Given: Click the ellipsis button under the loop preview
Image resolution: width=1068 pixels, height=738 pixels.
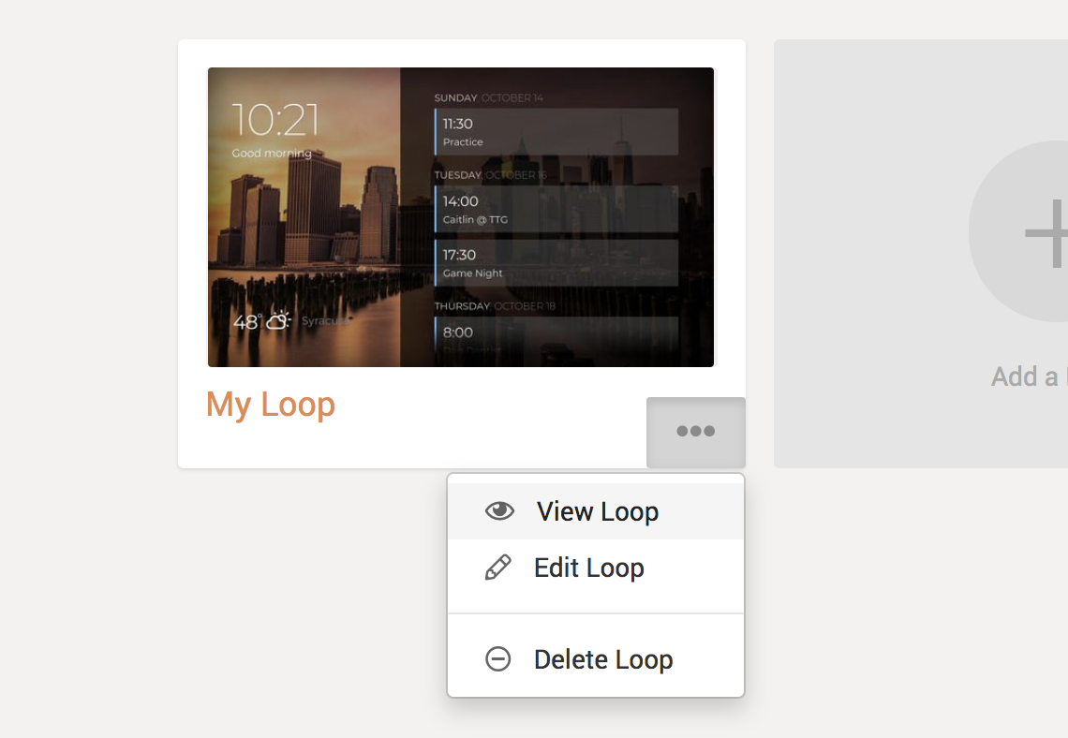Looking at the screenshot, I should pyautogui.click(x=695, y=432).
